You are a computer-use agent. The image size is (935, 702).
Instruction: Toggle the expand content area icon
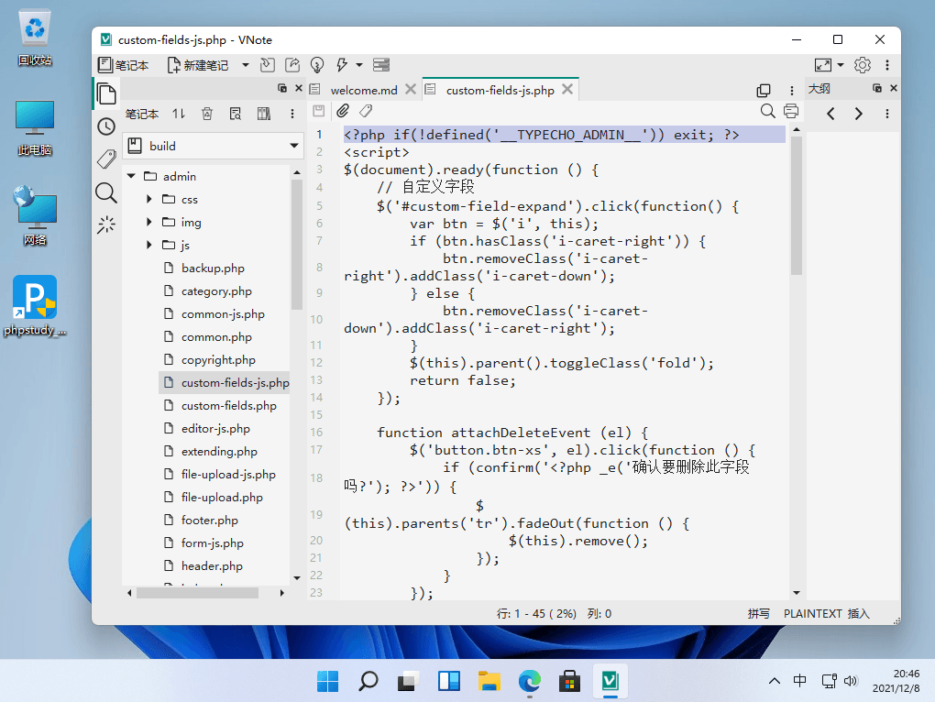pos(823,65)
